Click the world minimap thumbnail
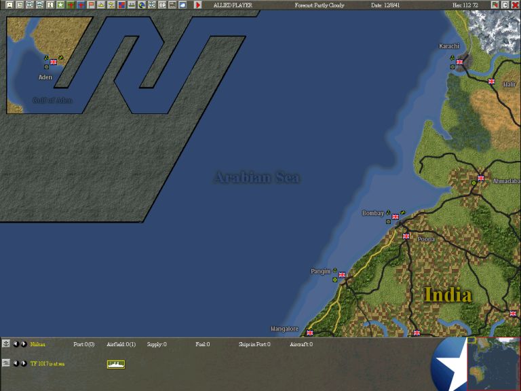 tap(494, 364)
